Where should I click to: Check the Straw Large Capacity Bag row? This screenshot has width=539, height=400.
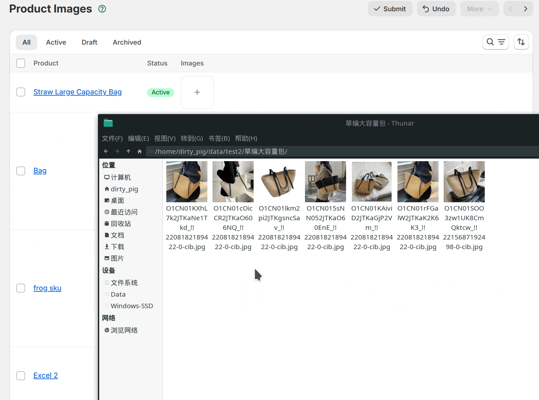click(21, 92)
